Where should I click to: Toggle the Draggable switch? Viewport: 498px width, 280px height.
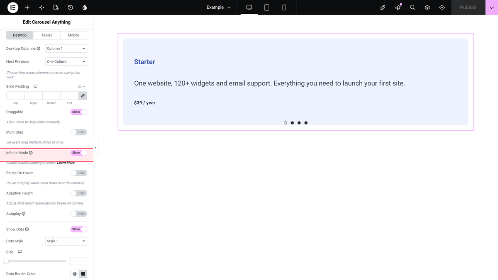tap(79, 112)
